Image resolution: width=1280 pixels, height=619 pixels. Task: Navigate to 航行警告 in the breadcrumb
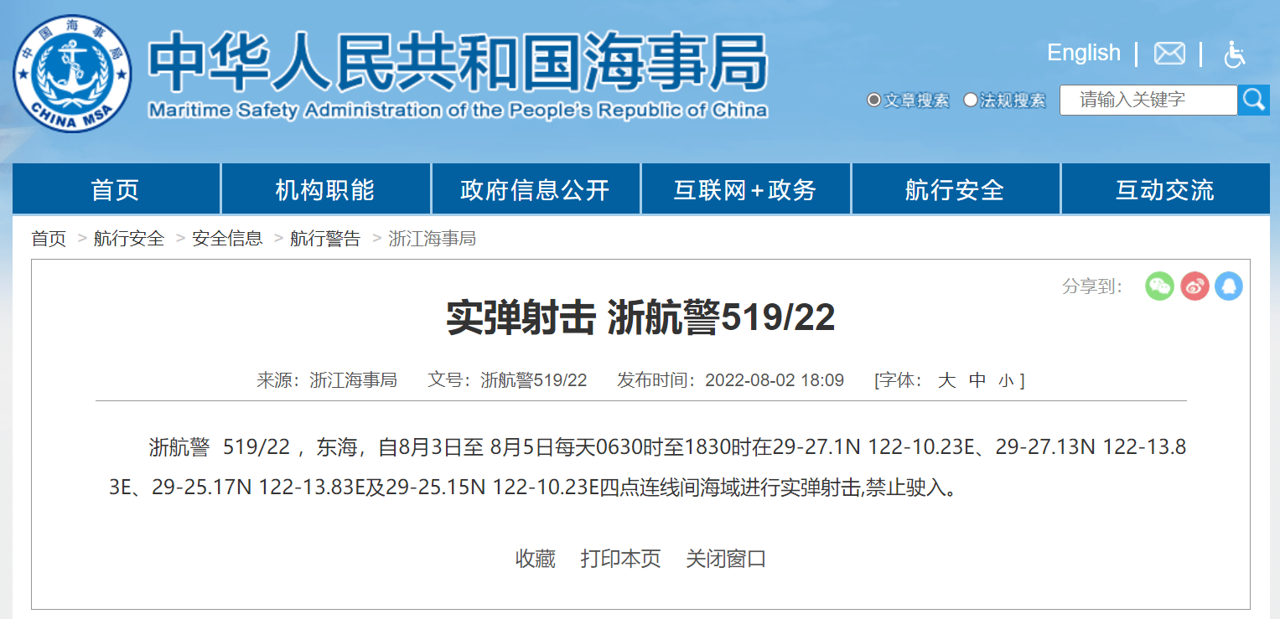(x=325, y=239)
